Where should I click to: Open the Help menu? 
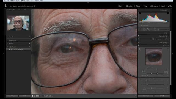point(42,1)
